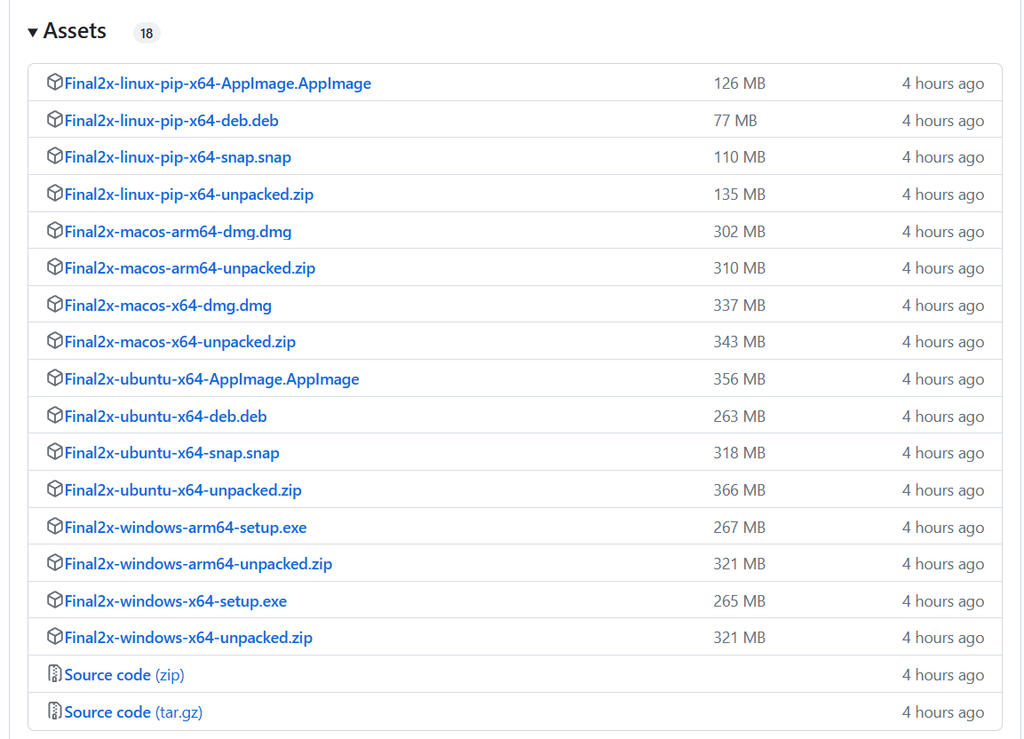Click the 18 assets count badge
The width and height of the screenshot is (1024, 739).
point(147,33)
